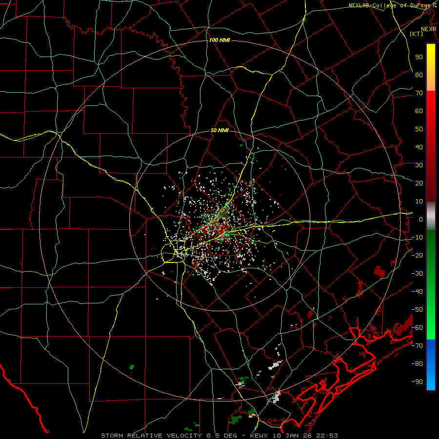Image resolution: width=439 pixels, height=439 pixels.
Task: Click the Storm Relative Velocity KEWX caption
Action: coord(219,436)
